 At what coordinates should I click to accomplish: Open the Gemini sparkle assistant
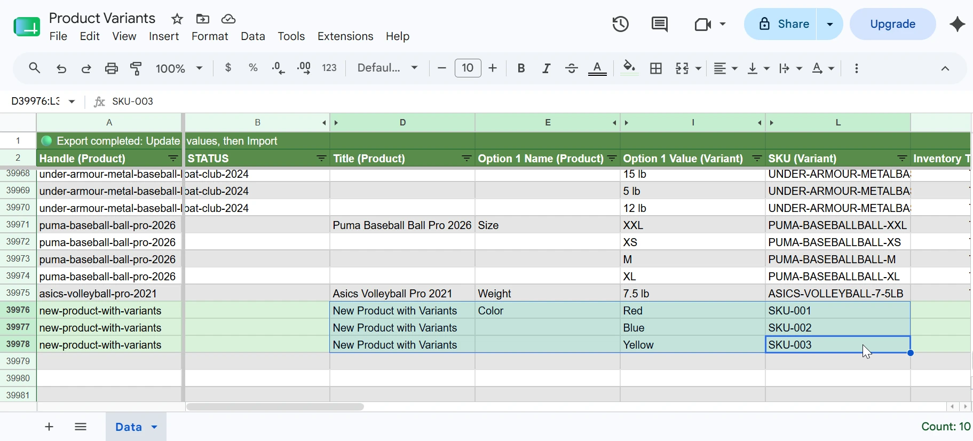click(x=958, y=24)
